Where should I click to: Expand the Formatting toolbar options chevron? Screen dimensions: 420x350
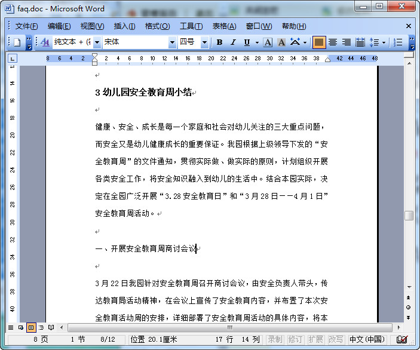click(412, 43)
